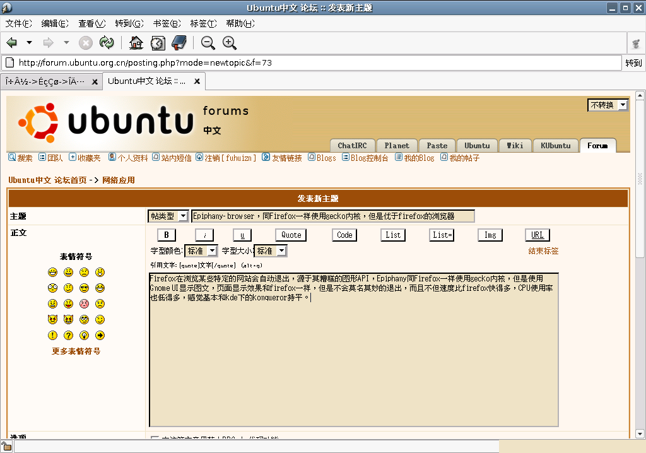Viewport: 646px width, 453px height.
Task: Open the History clock icon
Action: pyautogui.click(x=158, y=43)
